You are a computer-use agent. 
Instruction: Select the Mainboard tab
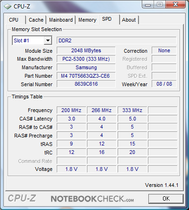[x=61, y=20]
